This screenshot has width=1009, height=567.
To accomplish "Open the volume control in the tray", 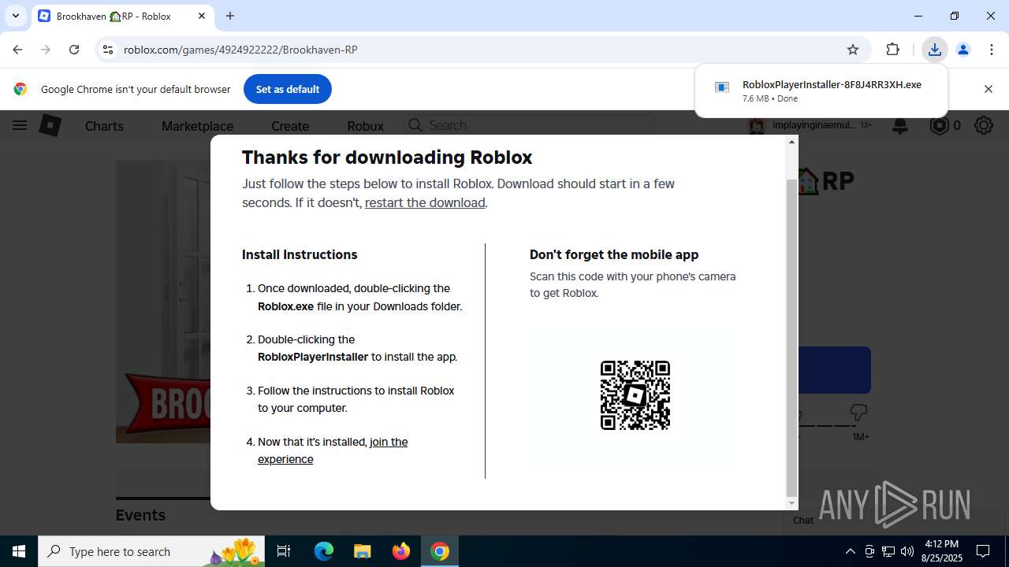I will pos(907,551).
